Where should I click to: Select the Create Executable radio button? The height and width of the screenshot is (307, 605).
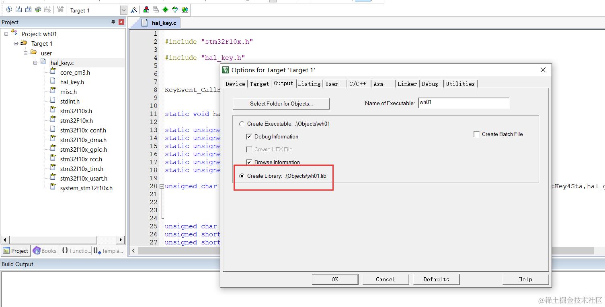click(242, 124)
